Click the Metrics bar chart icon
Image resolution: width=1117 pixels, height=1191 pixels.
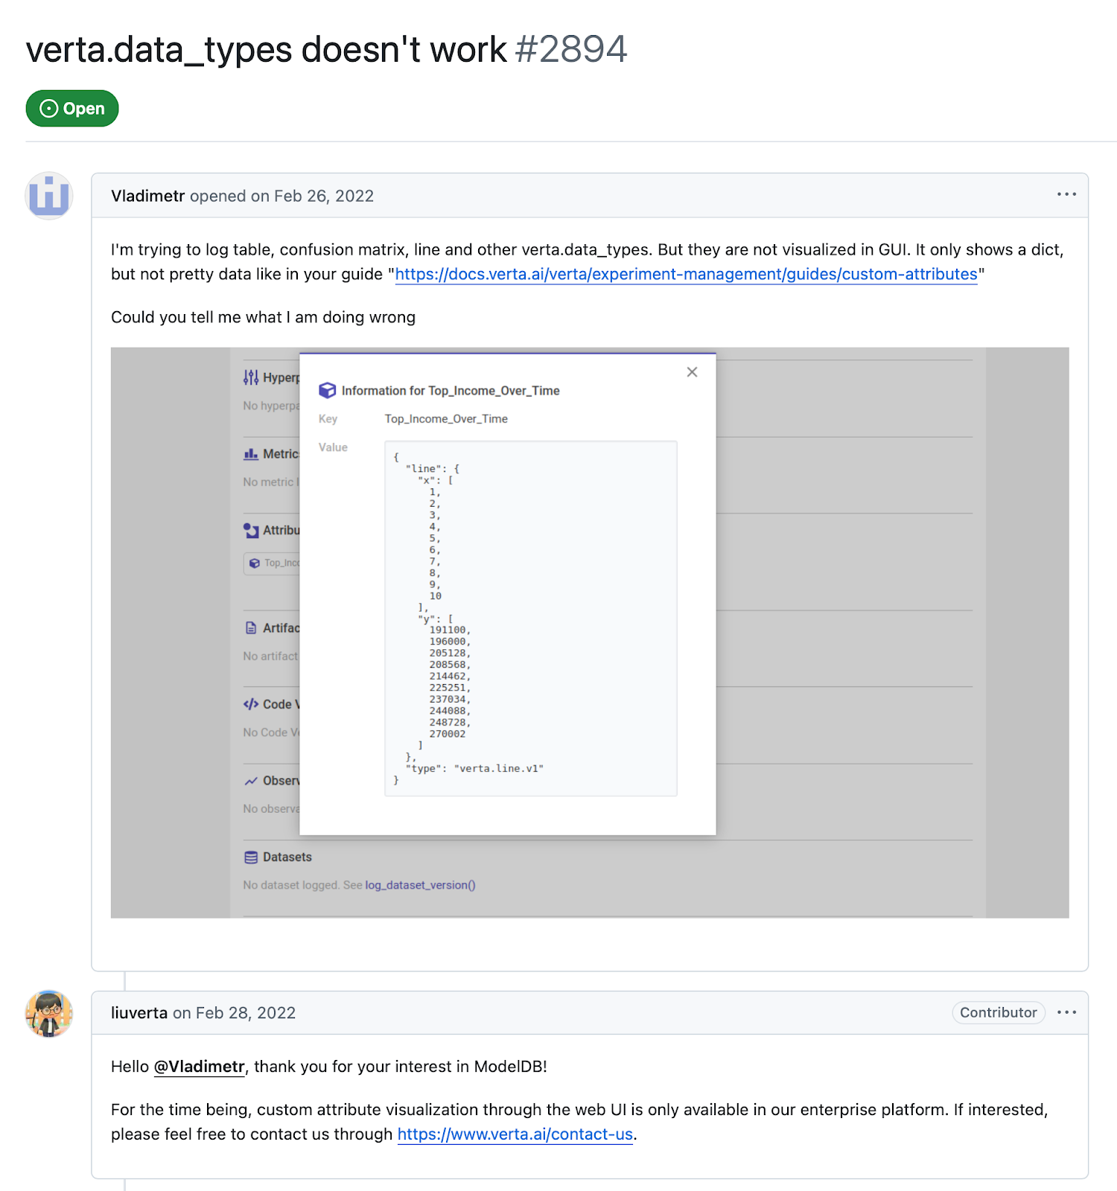tap(251, 454)
